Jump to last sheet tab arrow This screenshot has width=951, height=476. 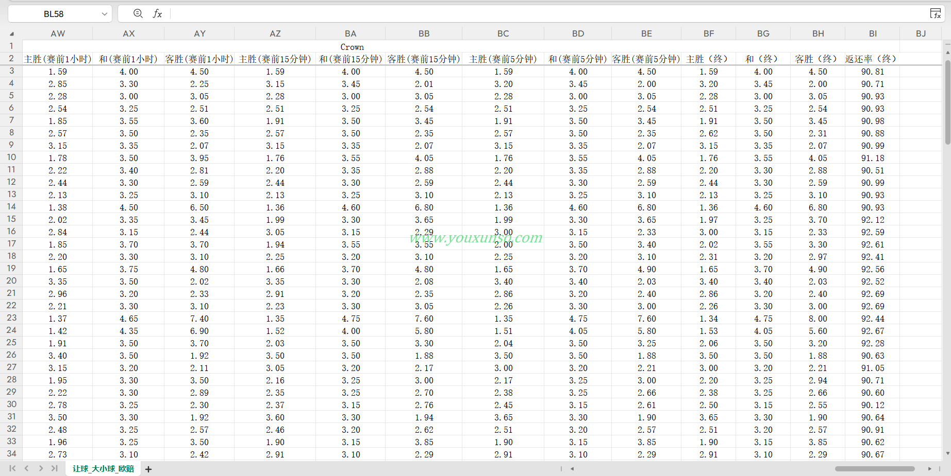pyautogui.click(x=55, y=468)
